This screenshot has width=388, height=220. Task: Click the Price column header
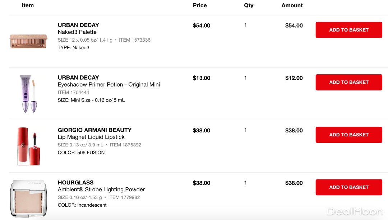click(200, 5)
